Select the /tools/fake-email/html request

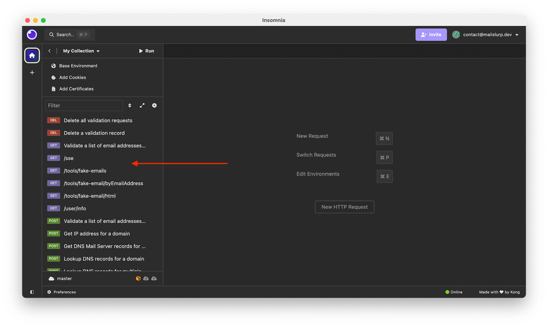point(102,196)
